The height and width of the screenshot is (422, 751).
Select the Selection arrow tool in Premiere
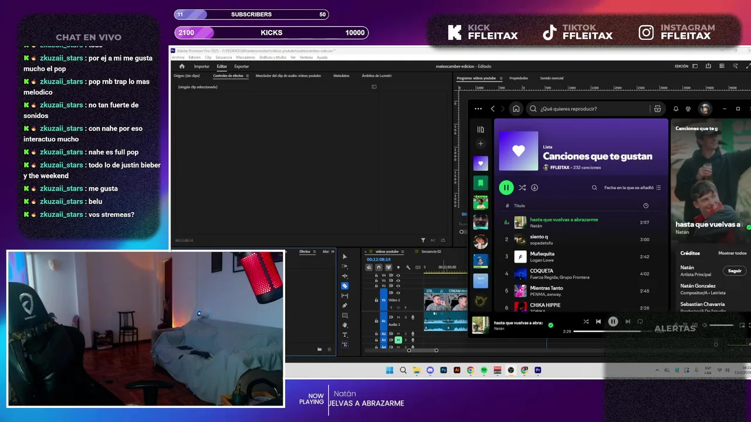tap(345, 257)
